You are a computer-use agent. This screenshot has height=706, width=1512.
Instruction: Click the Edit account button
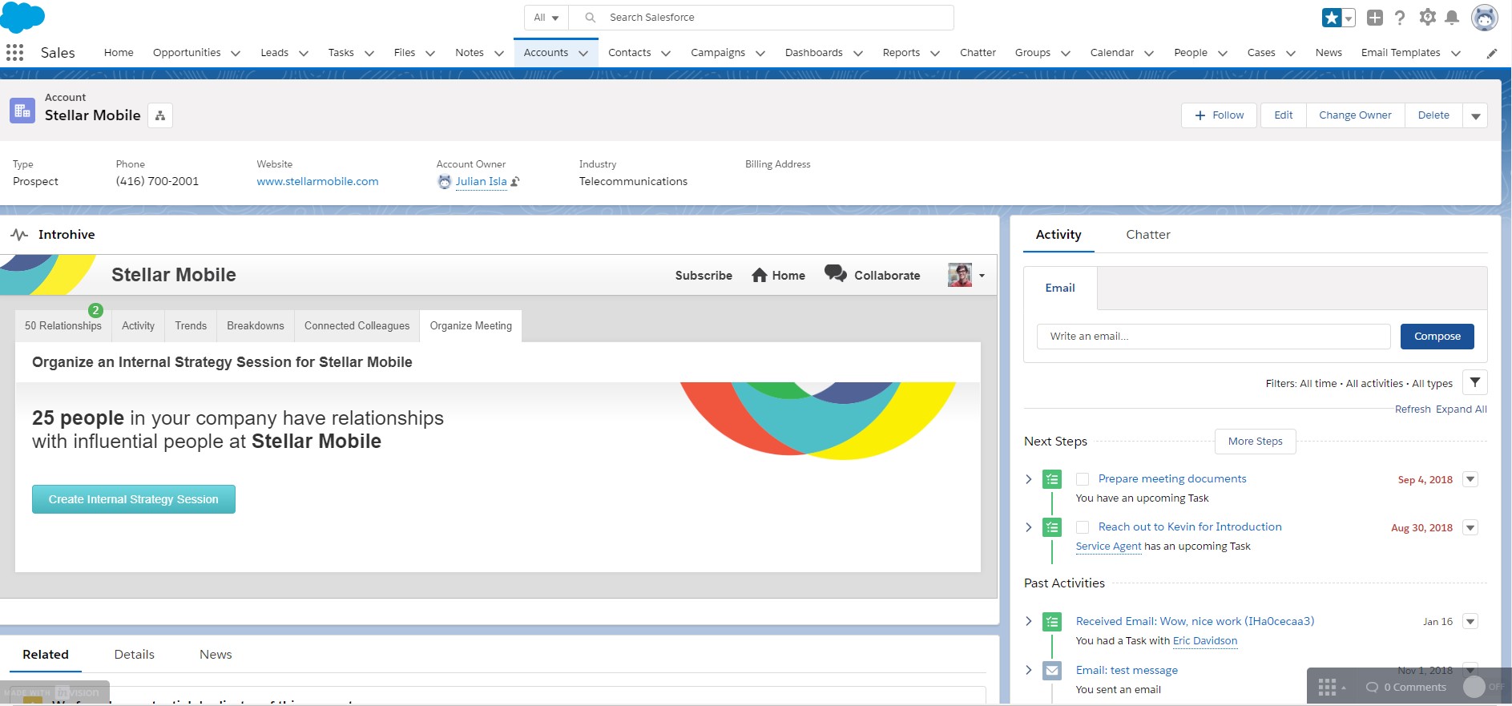1284,115
